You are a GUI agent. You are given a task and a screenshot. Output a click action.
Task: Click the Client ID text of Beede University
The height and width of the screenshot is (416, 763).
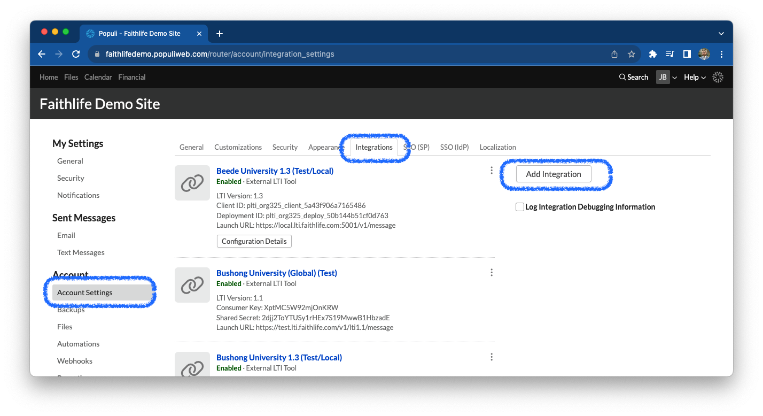pos(291,205)
